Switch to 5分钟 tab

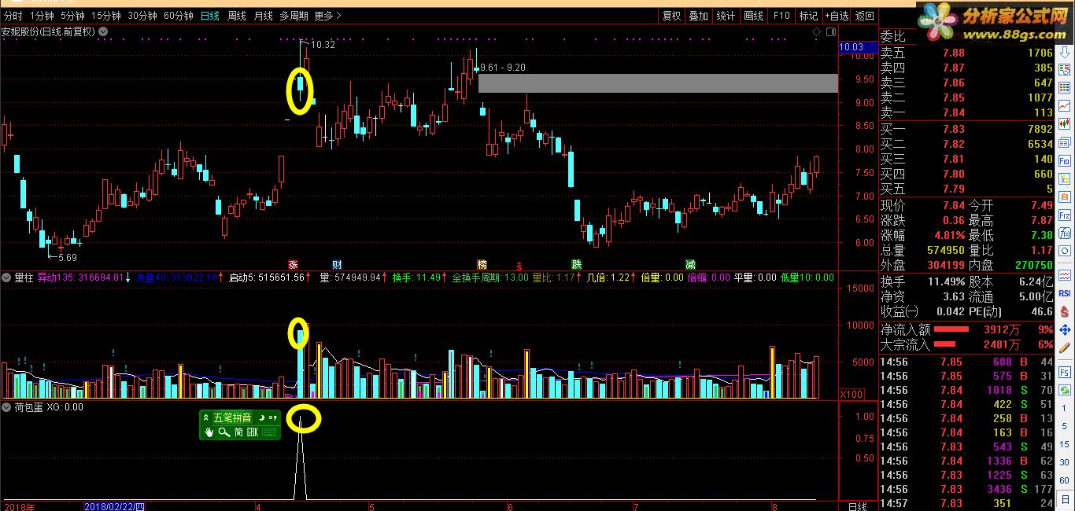[x=72, y=16]
